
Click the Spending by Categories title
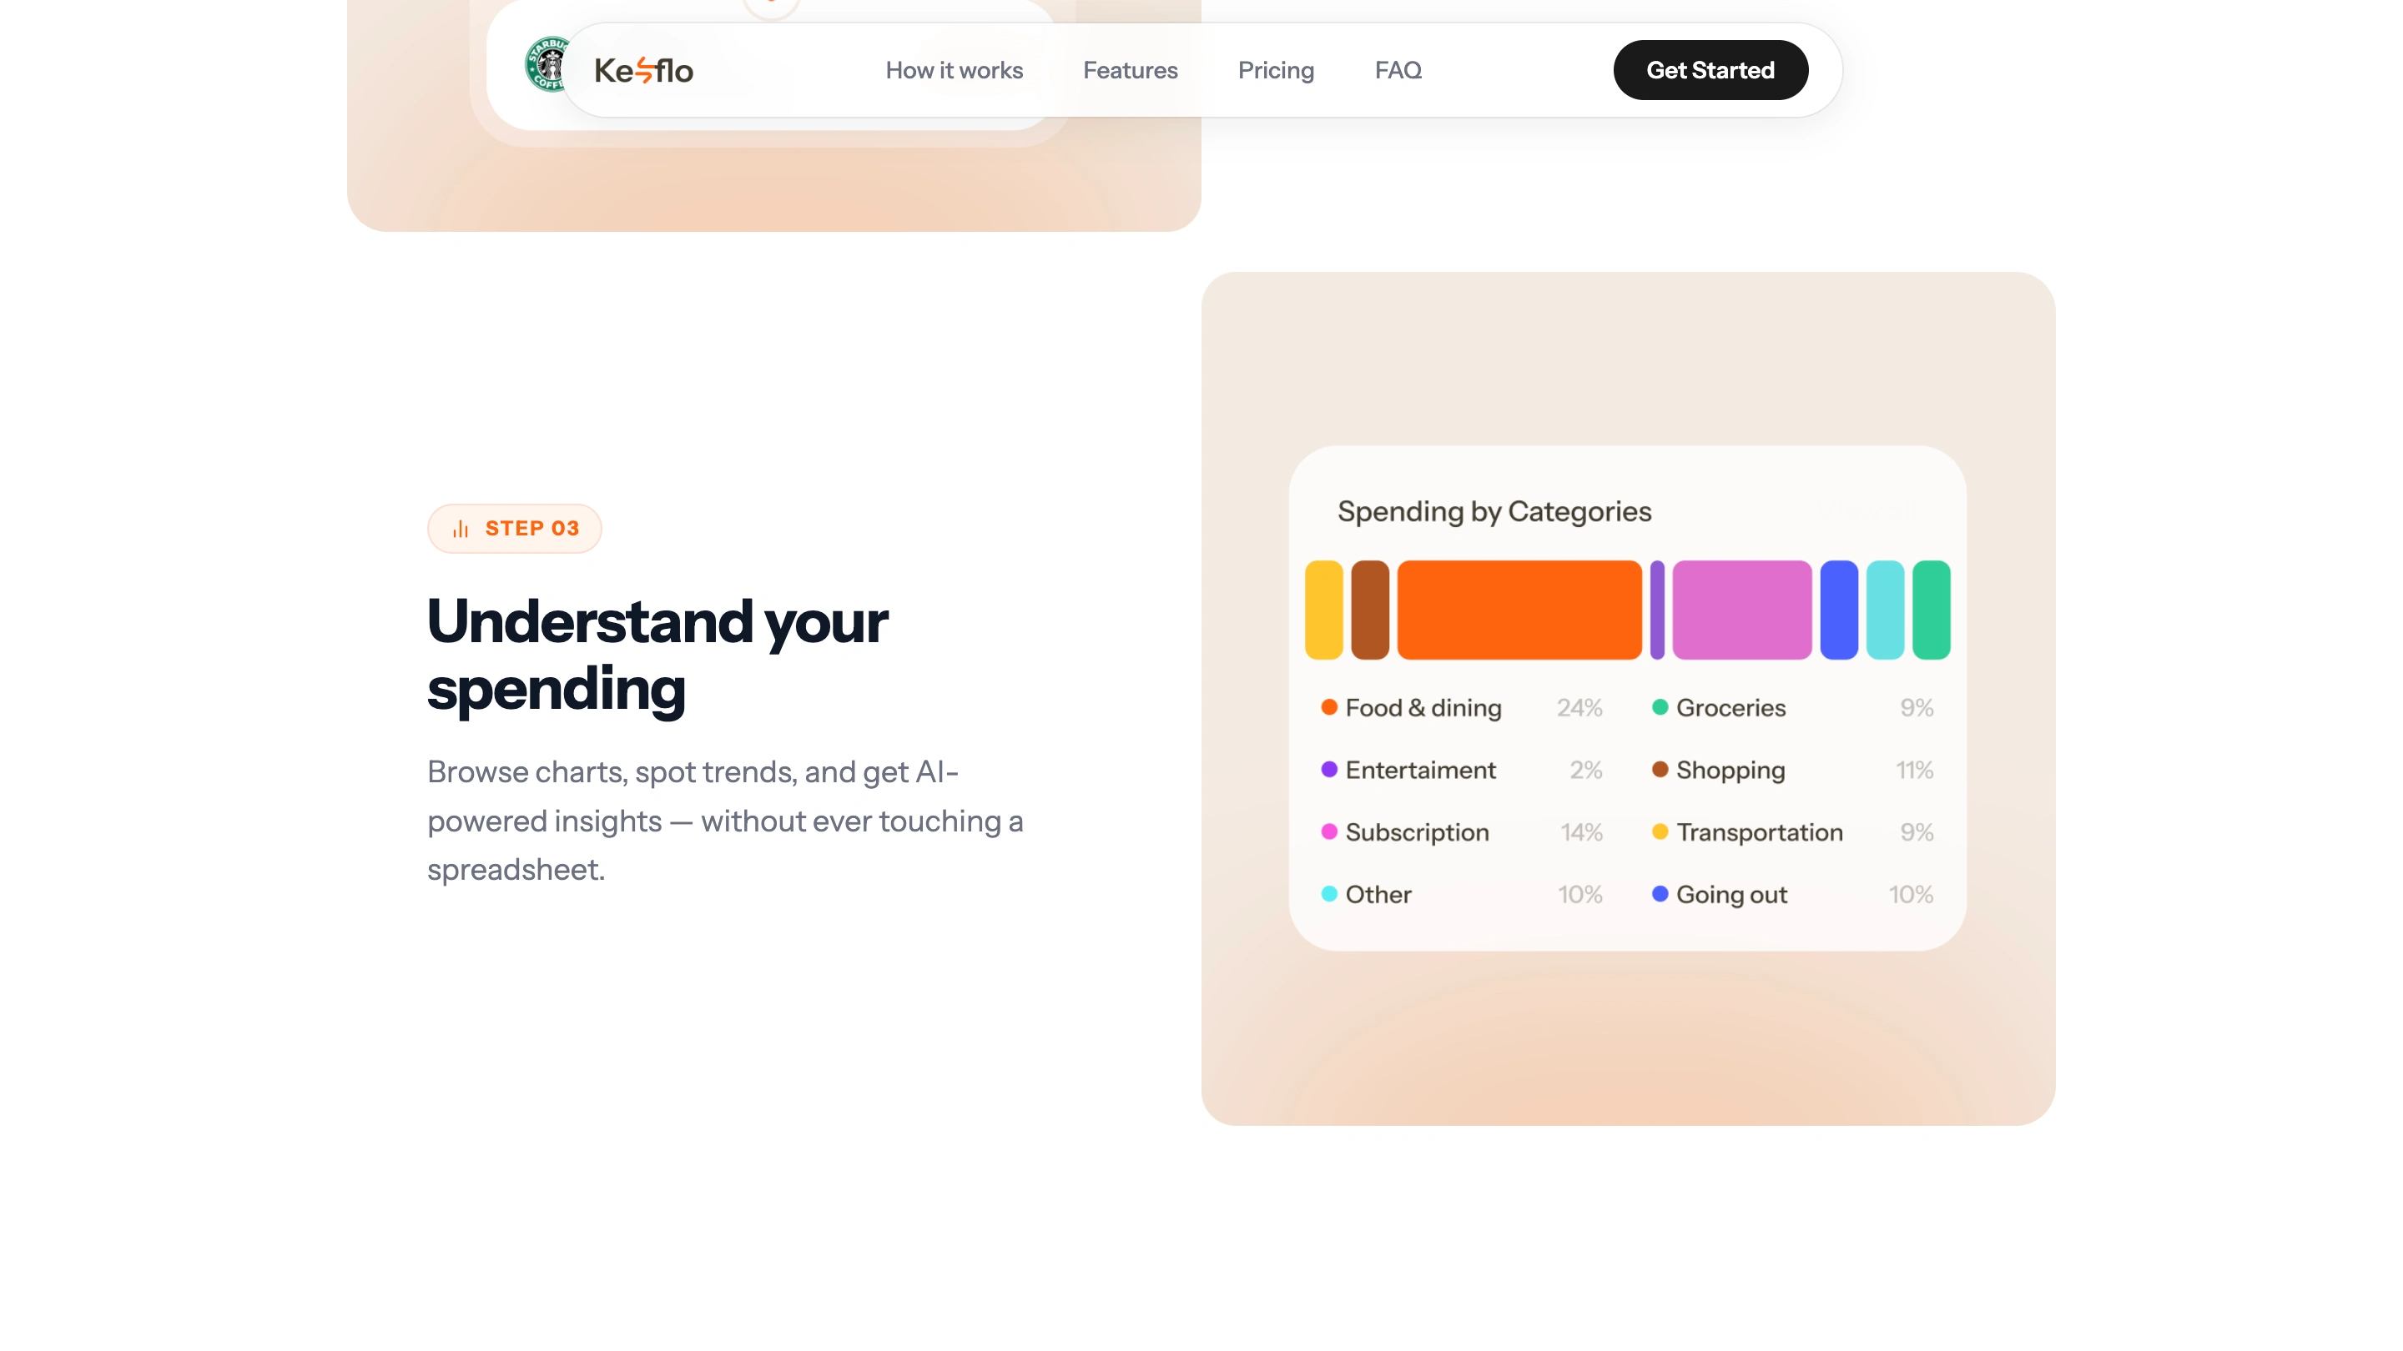(x=1494, y=511)
